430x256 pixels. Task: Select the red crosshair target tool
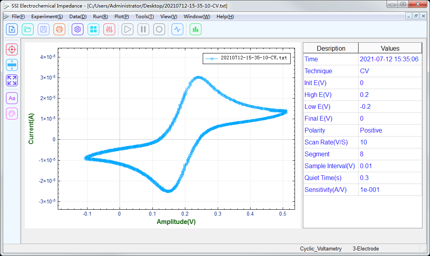pos(12,49)
